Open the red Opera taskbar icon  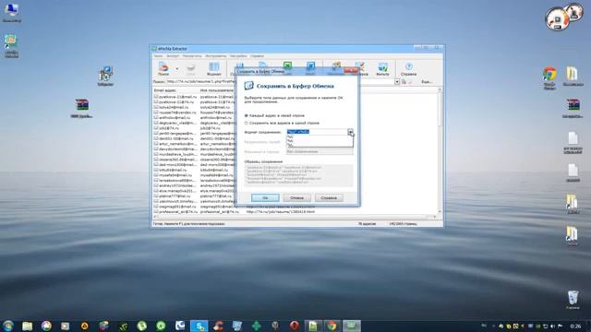295,326
